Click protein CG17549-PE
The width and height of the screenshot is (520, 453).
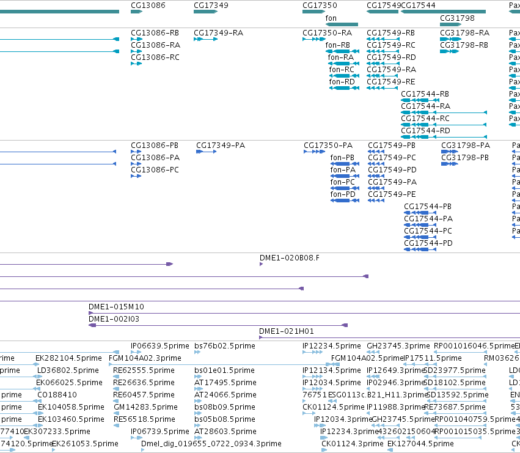click(x=392, y=194)
